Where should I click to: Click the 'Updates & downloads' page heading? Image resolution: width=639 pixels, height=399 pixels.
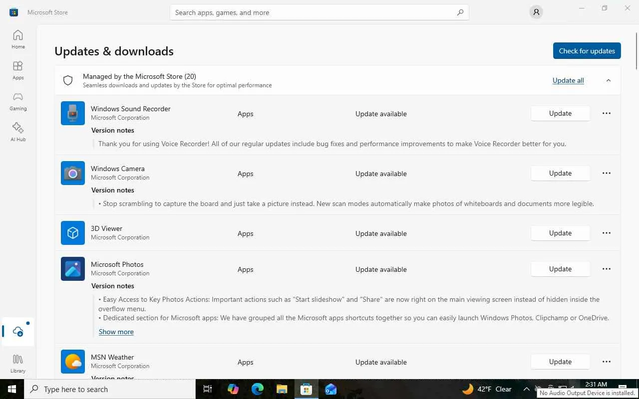(114, 51)
